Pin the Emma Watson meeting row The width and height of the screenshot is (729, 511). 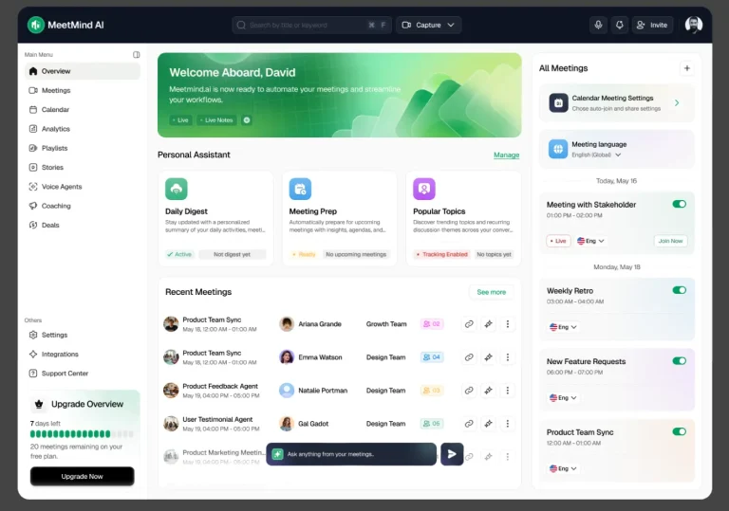pyautogui.click(x=488, y=357)
